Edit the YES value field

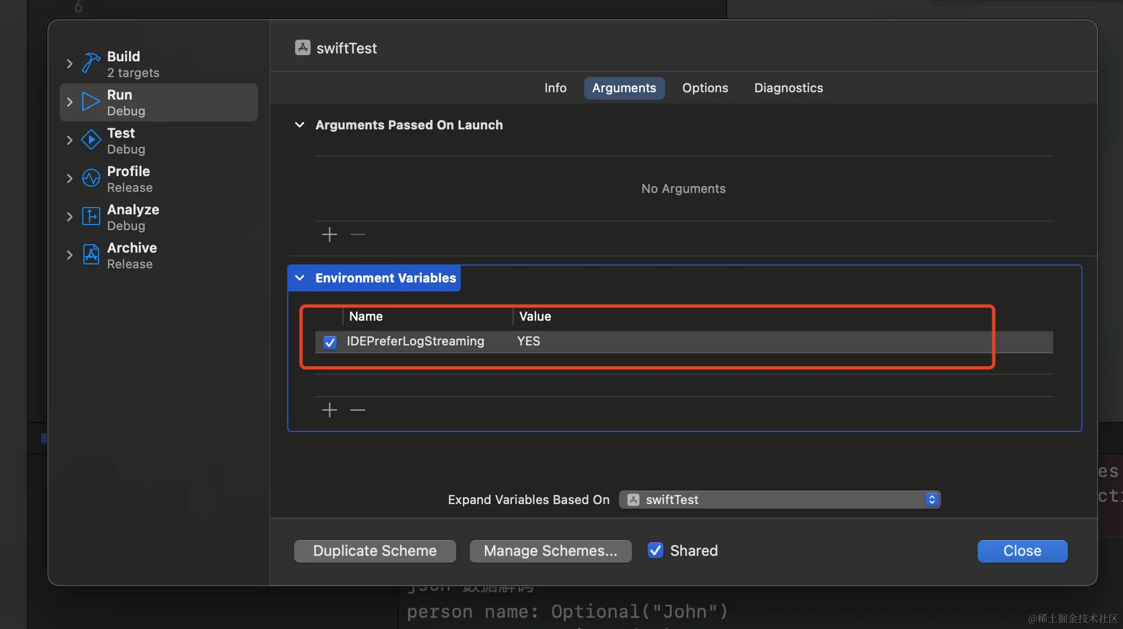pos(528,342)
